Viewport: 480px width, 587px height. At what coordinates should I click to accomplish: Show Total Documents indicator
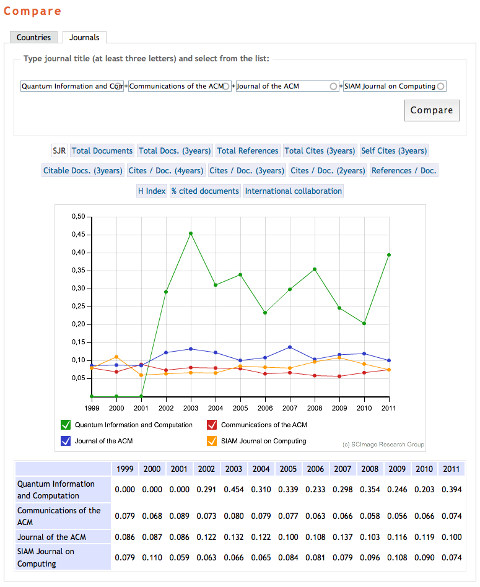[102, 150]
